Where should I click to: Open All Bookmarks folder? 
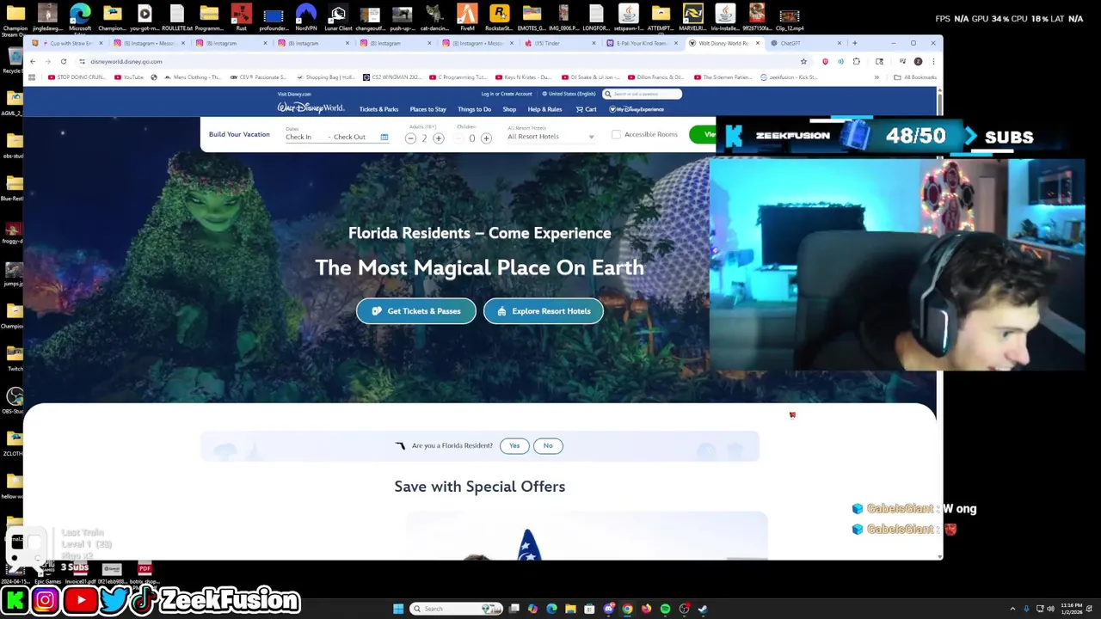click(x=915, y=77)
